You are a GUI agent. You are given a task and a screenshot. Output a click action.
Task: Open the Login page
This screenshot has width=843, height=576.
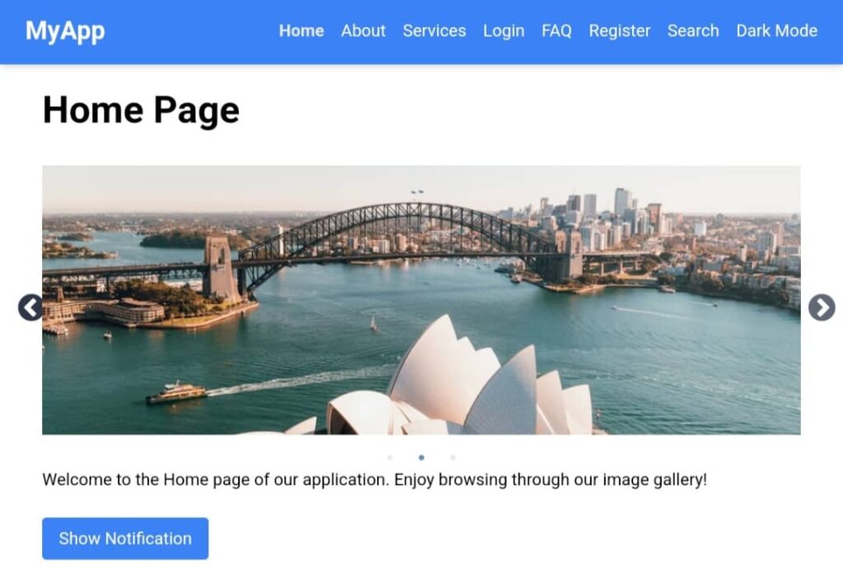(503, 31)
